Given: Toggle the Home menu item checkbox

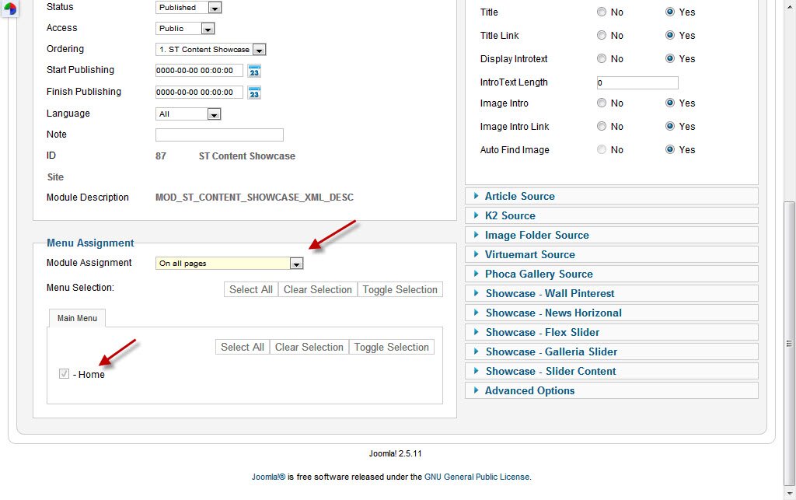Looking at the screenshot, I should click(x=65, y=374).
